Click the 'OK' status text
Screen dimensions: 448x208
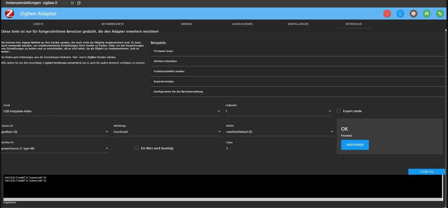(345, 129)
